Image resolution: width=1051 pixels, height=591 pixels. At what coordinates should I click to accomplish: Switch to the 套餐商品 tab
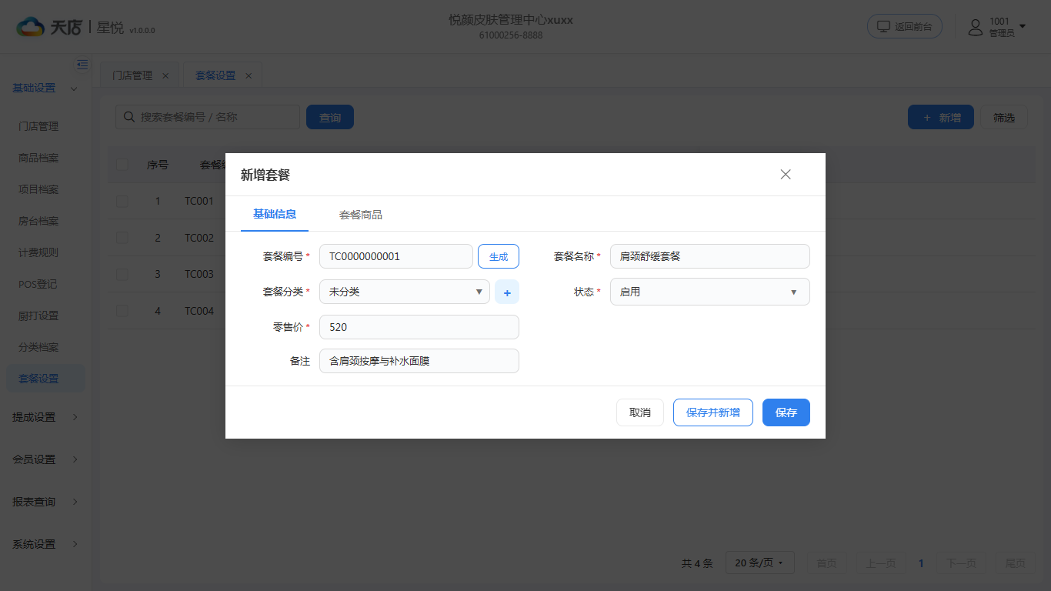pyautogui.click(x=361, y=215)
